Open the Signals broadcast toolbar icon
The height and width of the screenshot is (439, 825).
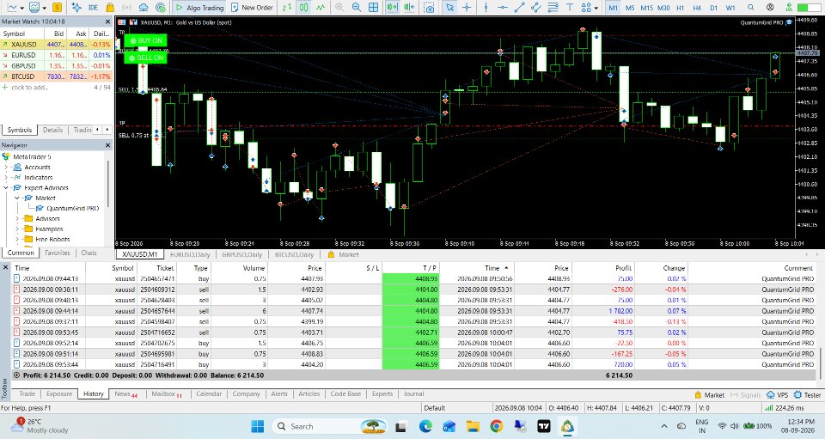point(127,8)
